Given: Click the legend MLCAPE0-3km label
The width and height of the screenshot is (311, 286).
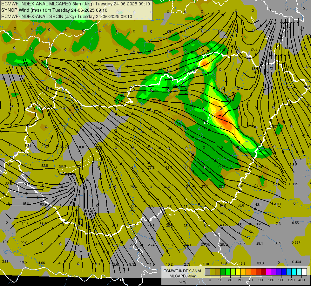Looking at the screenshot, I should point(183,276).
